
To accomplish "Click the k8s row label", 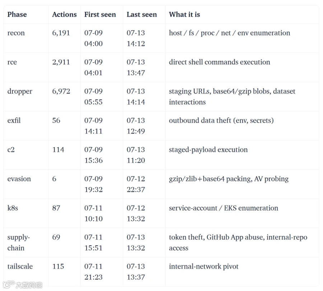I will [x=13, y=208].
